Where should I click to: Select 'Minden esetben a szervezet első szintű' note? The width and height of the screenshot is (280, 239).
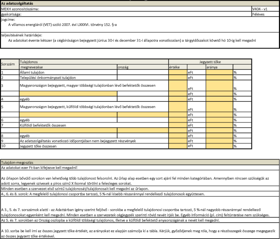(x=140, y=189)
